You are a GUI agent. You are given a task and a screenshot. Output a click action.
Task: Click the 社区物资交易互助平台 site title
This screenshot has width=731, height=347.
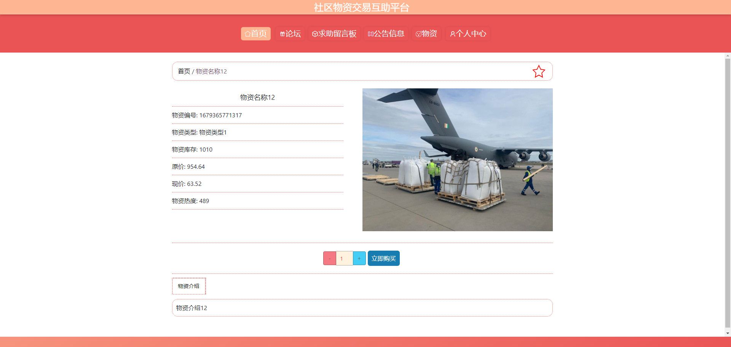[x=361, y=7]
